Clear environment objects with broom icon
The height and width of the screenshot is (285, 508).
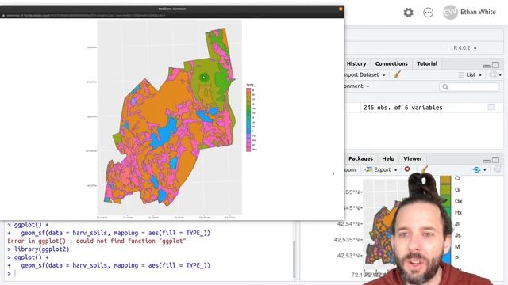click(398, 74)
